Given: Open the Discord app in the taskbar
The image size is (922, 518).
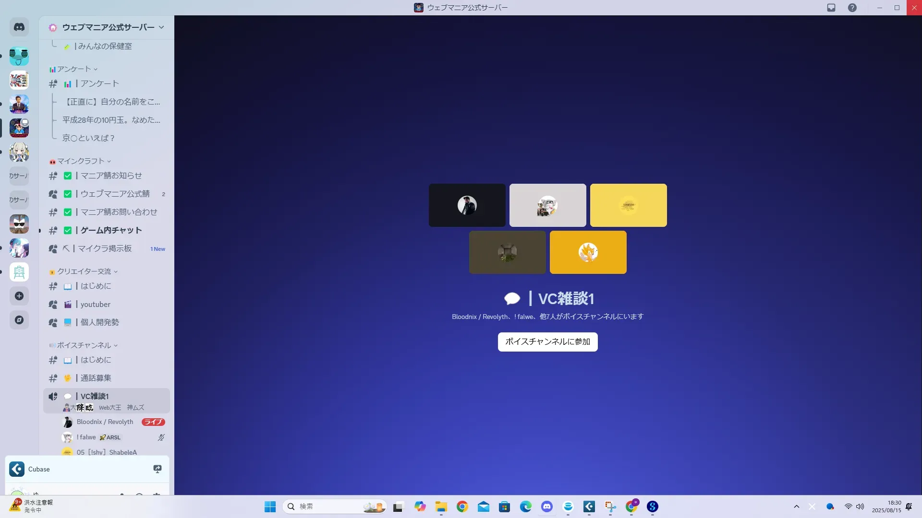Looking at the screenshot, I should 547,506.
